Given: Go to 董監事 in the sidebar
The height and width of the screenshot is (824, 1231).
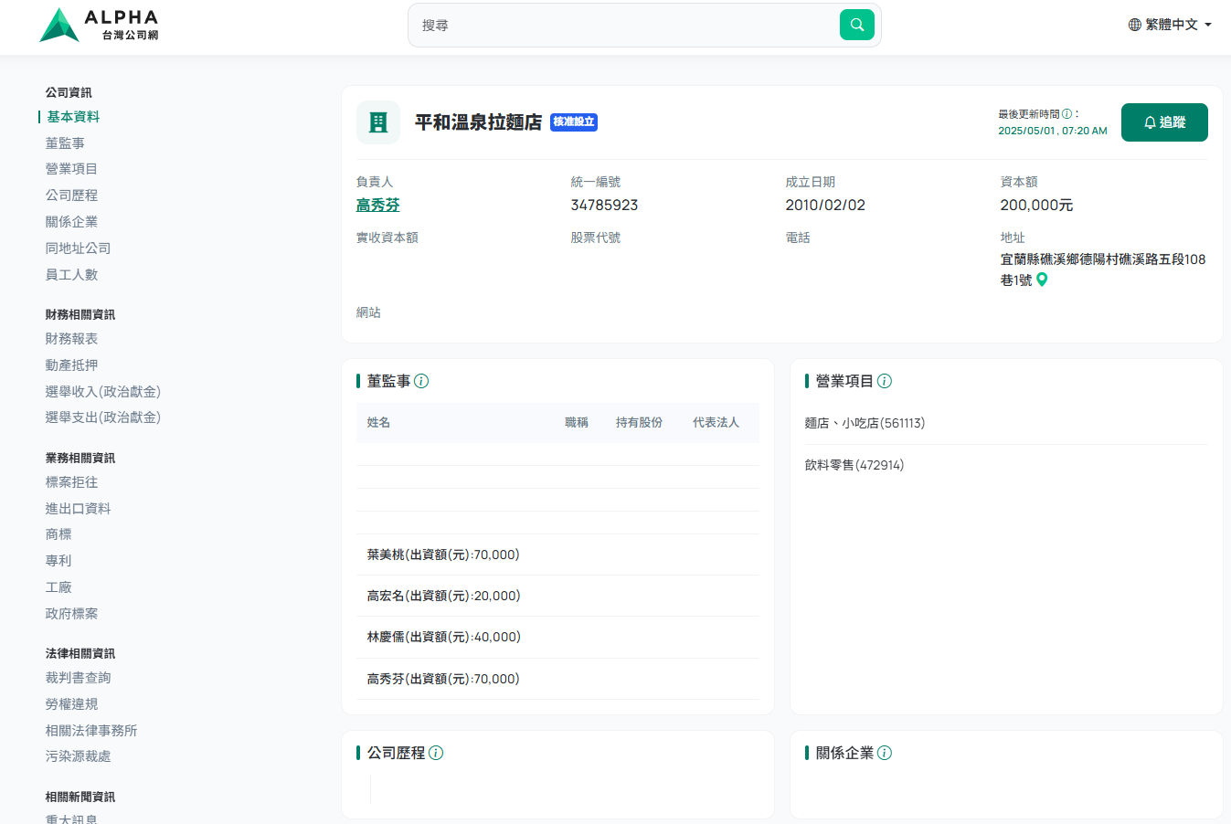Looking at the screenshot, I should click(x=65, y=143).
